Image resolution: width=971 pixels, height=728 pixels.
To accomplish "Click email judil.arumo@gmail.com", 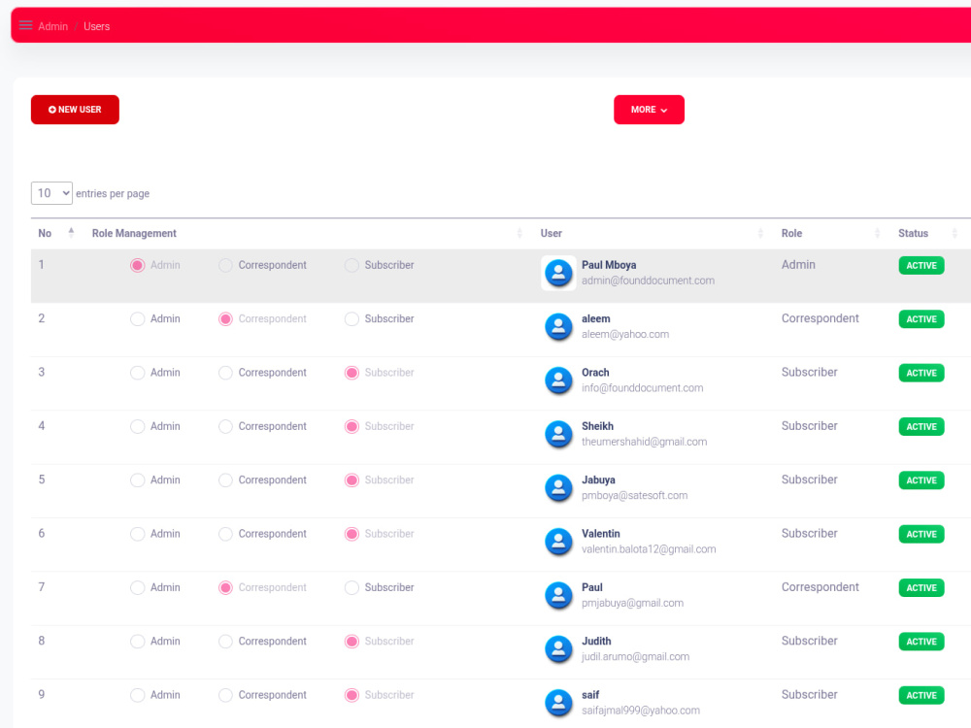I will (635, 657).
